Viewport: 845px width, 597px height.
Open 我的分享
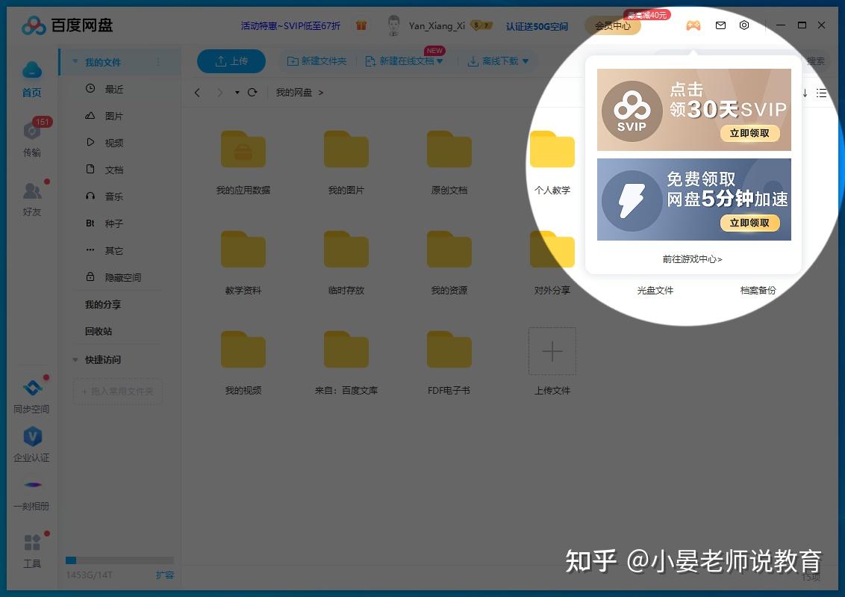click(102, 305)
